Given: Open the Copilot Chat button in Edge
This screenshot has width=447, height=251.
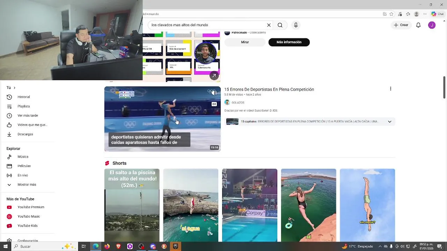Looking at the screenshot, I should [x=438, y=14].
